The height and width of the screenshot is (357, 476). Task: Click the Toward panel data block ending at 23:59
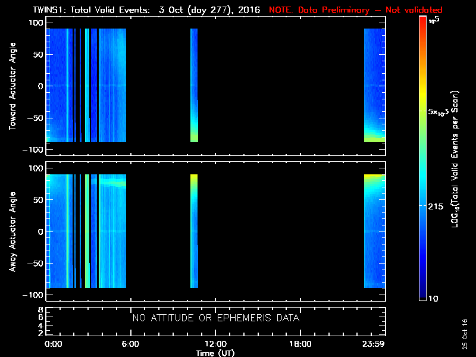tap(375, 85)
